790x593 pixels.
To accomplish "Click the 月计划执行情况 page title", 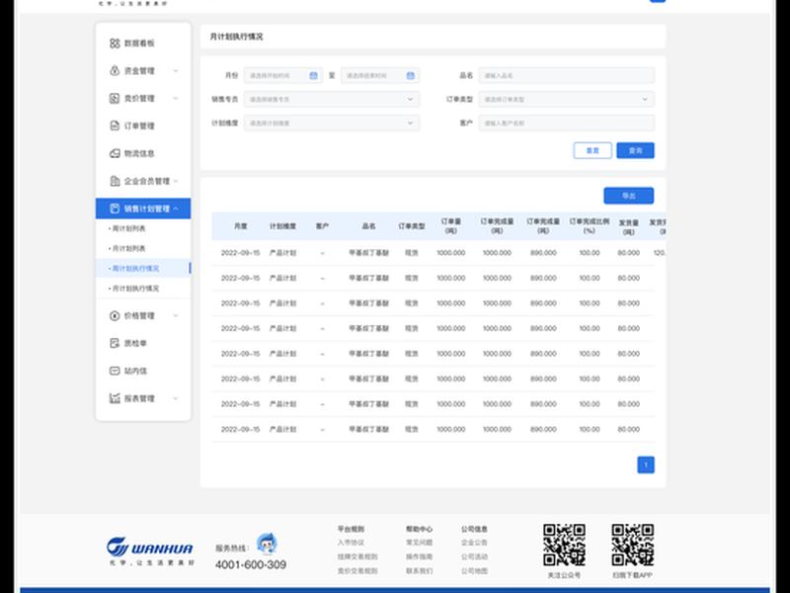I will pos(236,37).
